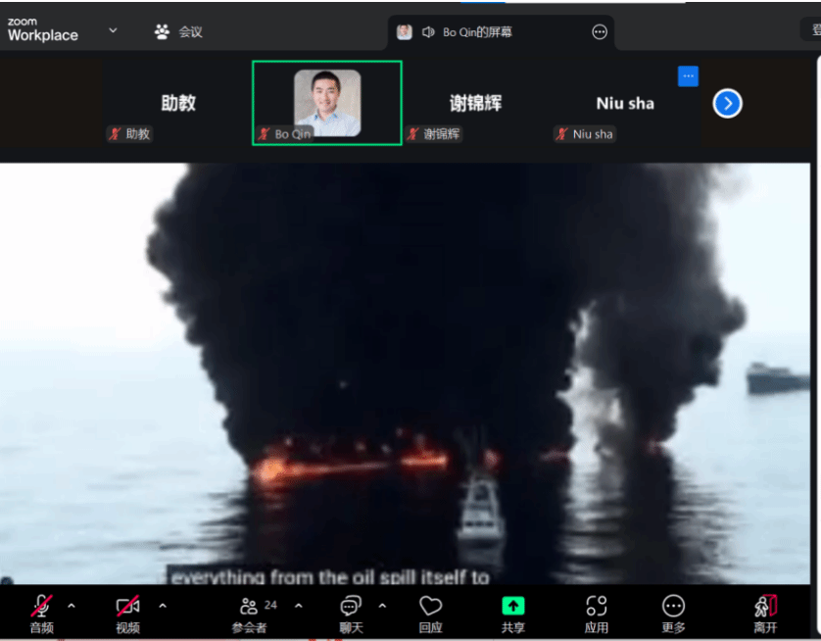The height and width of the screenshot is (641, 821).
Task: Open the Zoom Workplace dropdown chevron
Action: (x=113, y=30)
